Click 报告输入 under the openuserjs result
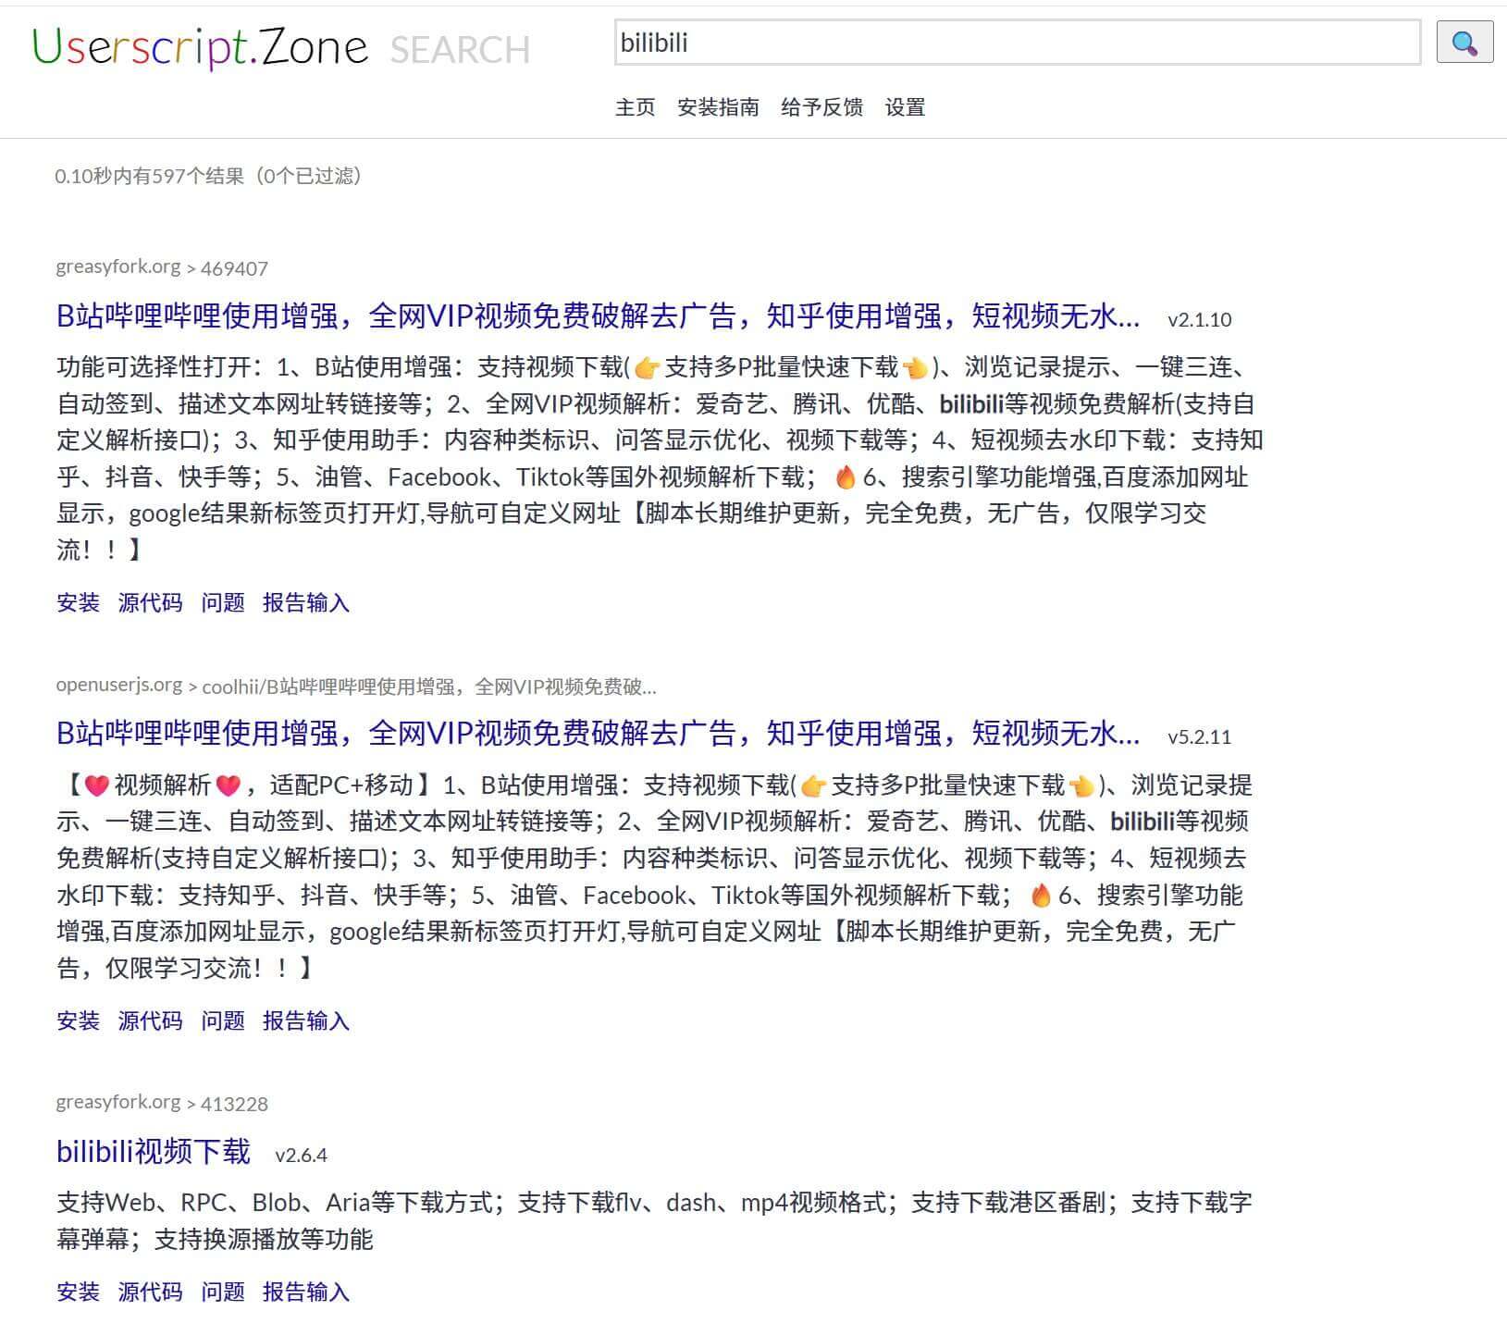The image size is (1507, 1323). (305, 1020)
